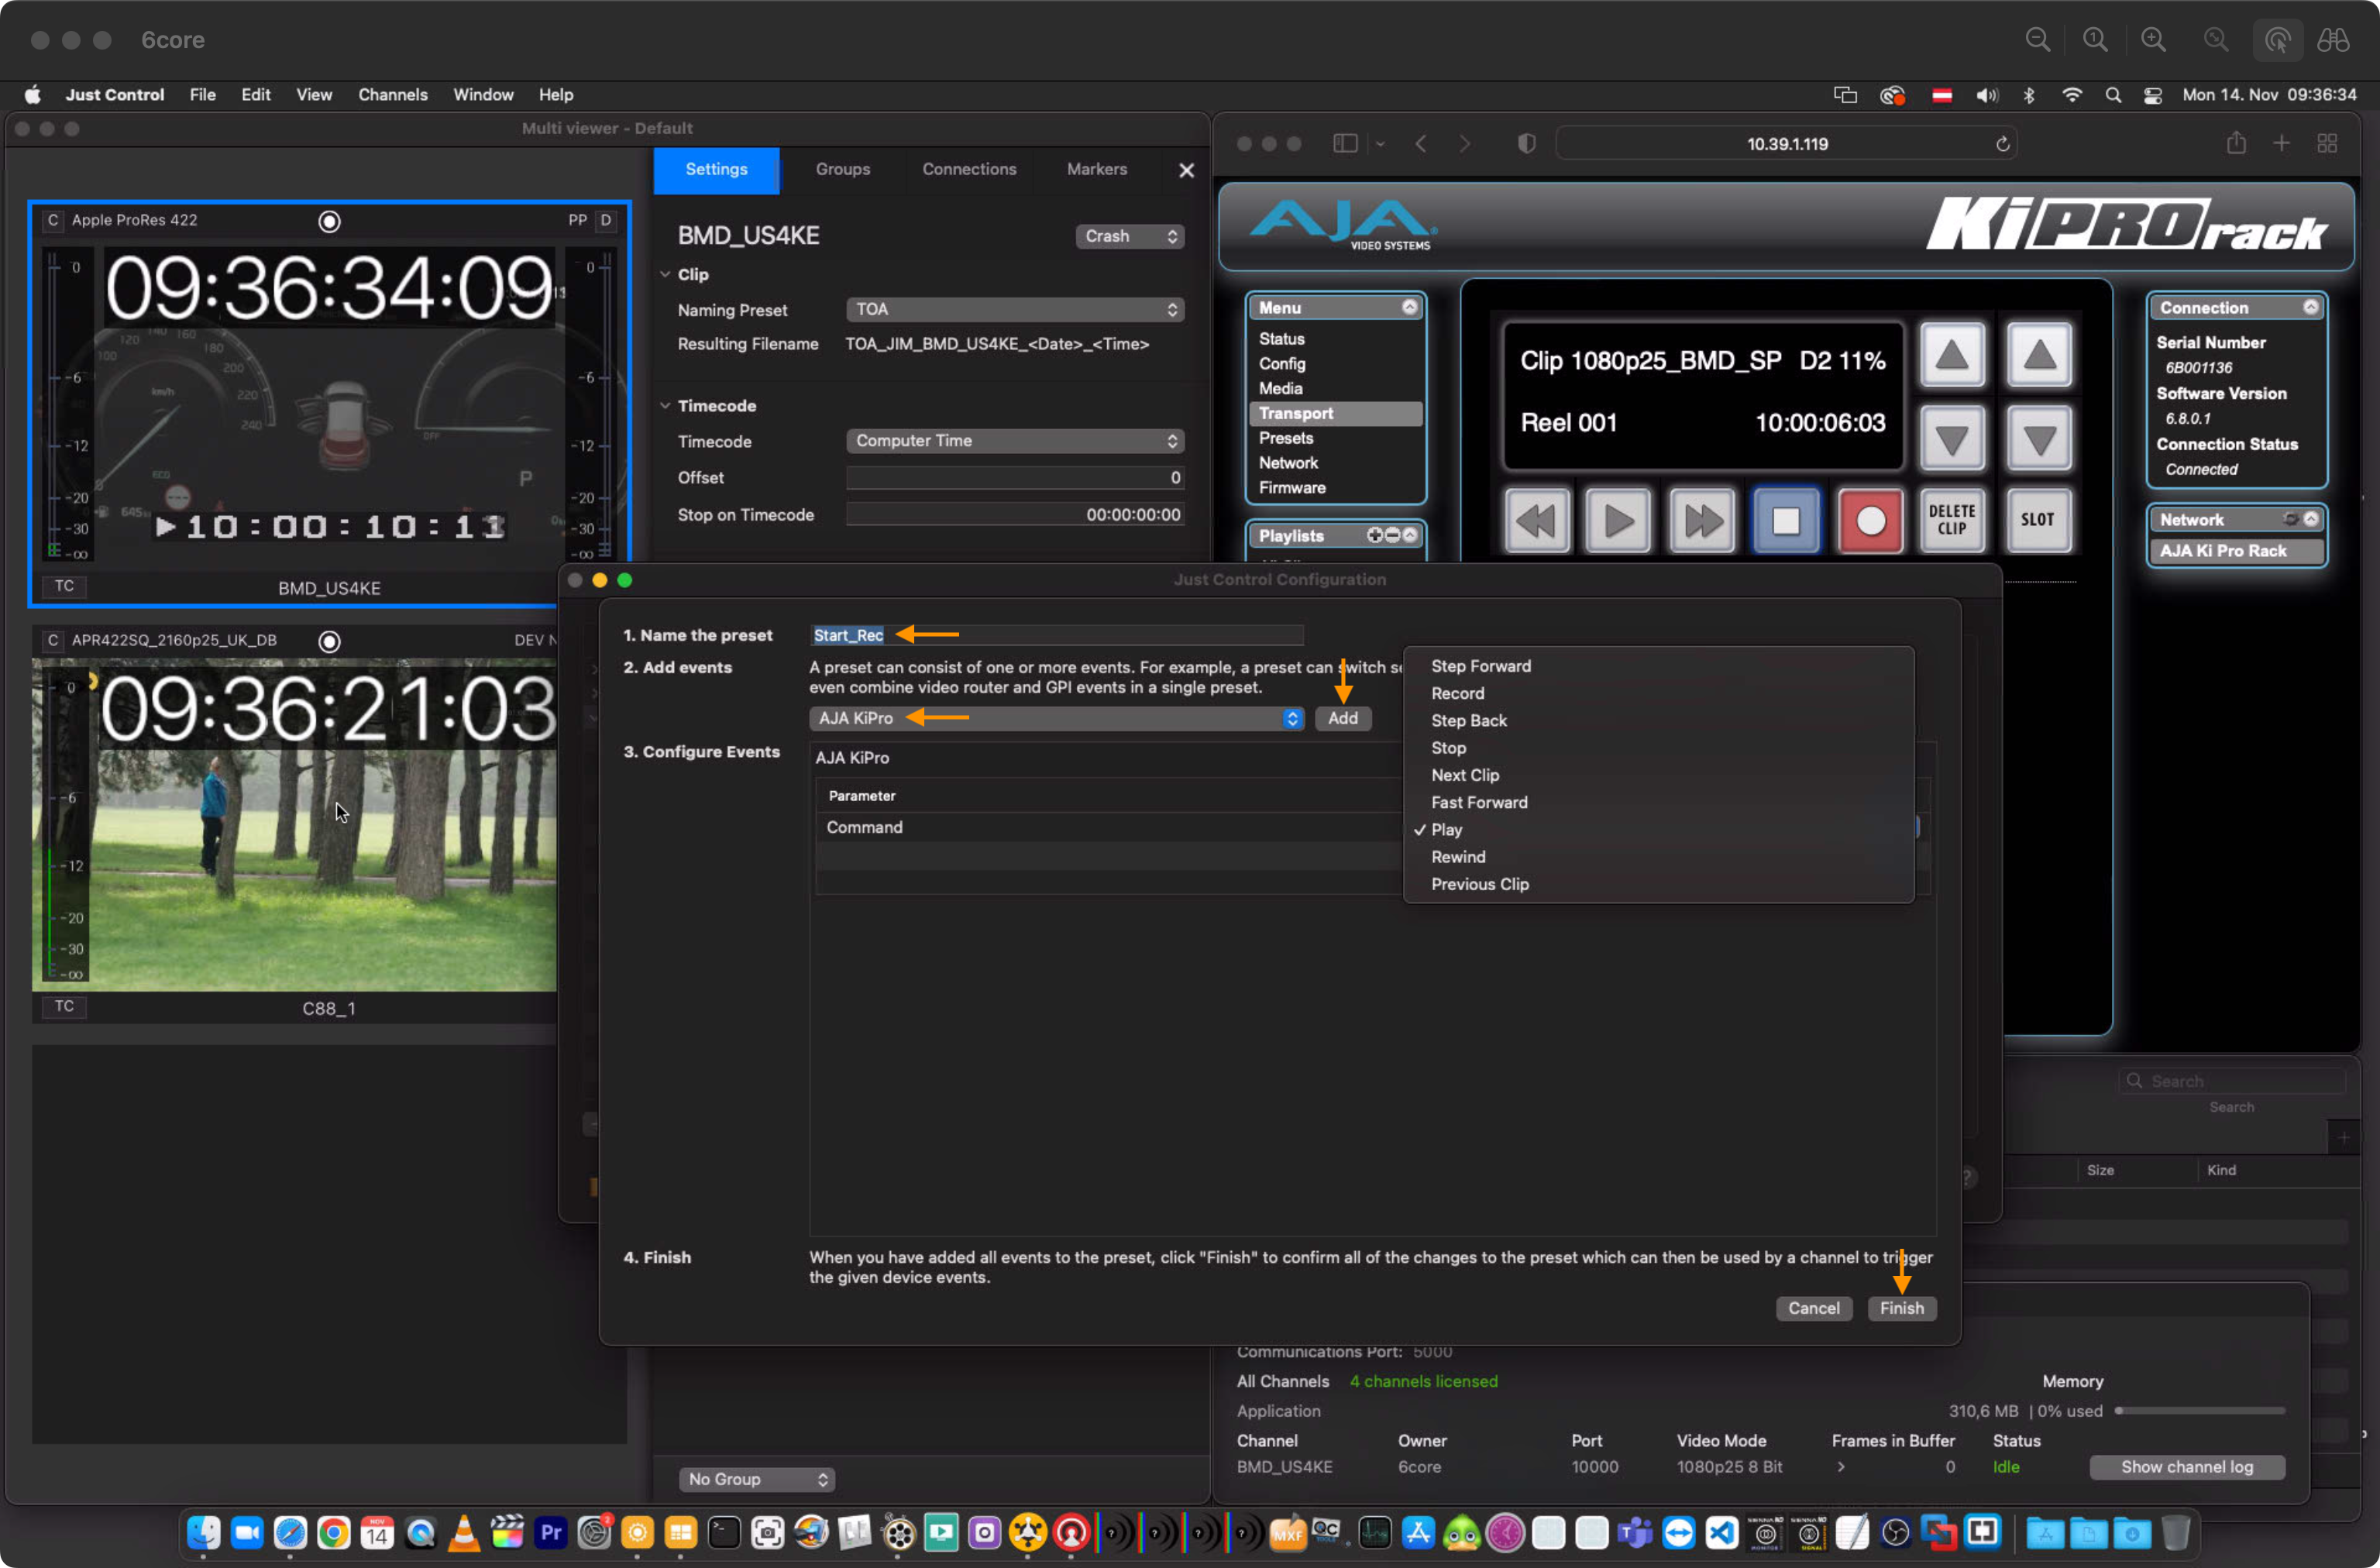Choose Record from the command list
2380x1568 pixels.
pyautogui.click(x=1658, y=693)
